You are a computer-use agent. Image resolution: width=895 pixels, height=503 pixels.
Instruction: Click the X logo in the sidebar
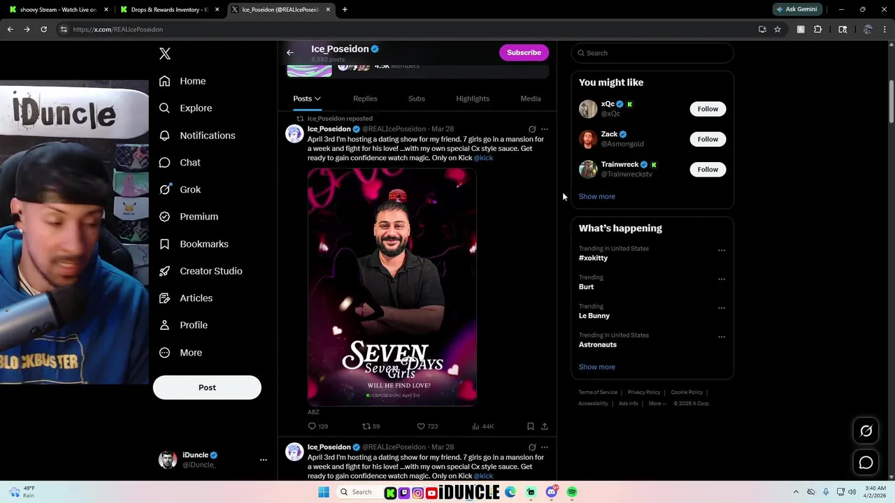165,54
